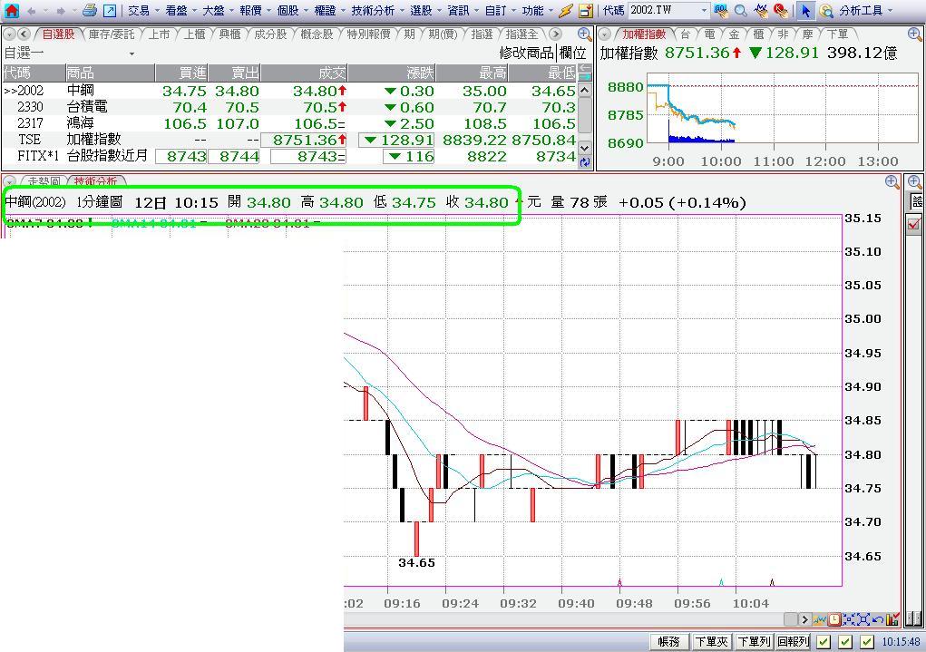
Task: Click the 修改商品 button
Action: (x=527, y=54)
